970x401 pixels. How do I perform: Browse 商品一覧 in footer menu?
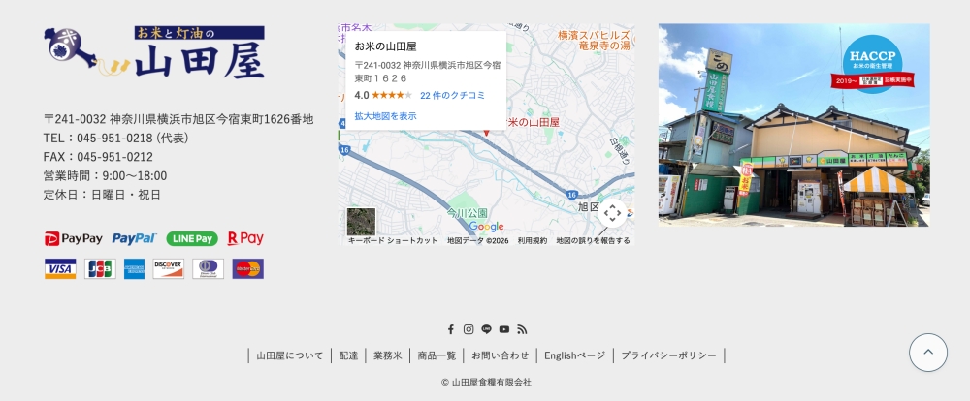point(436,355)
